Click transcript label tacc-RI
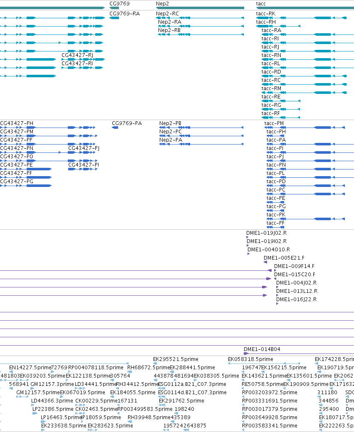The width and height of the screenshot is (354, 432). [270, 38]
